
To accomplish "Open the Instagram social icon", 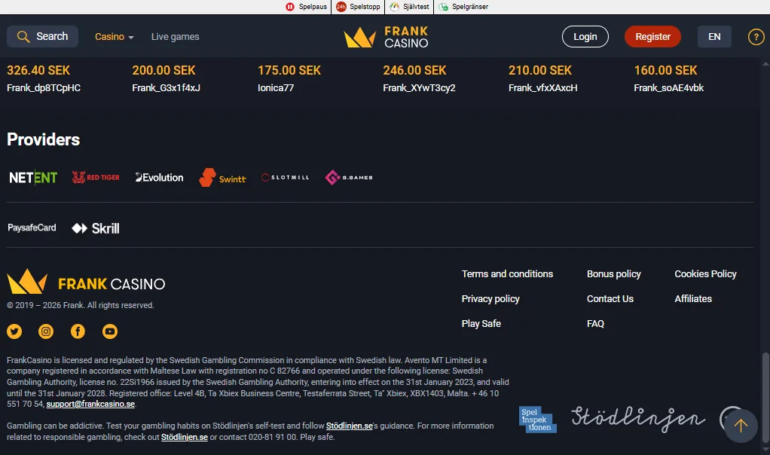I will tap(46, 331).
